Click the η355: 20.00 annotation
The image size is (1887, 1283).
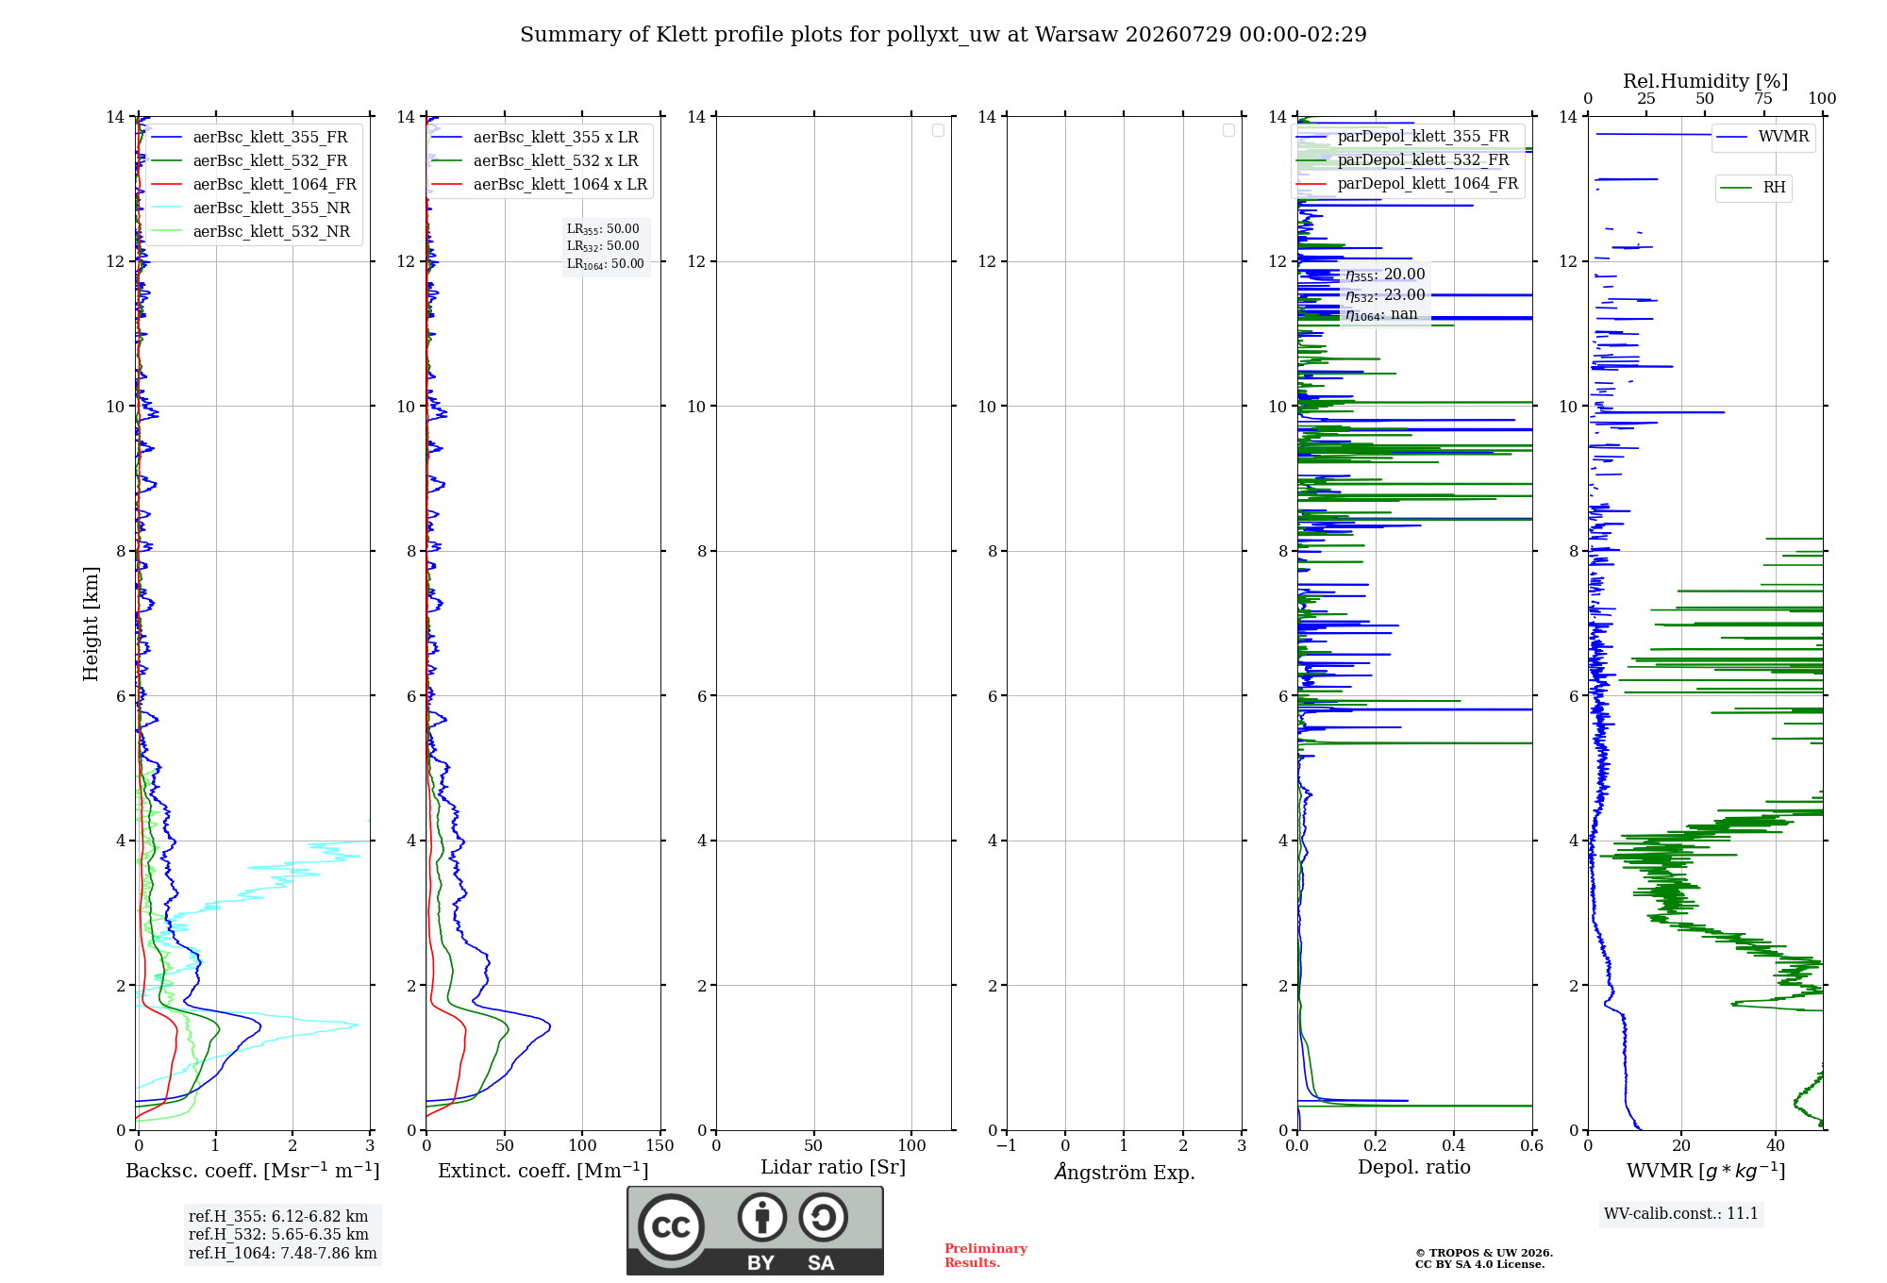[1385, 275]
